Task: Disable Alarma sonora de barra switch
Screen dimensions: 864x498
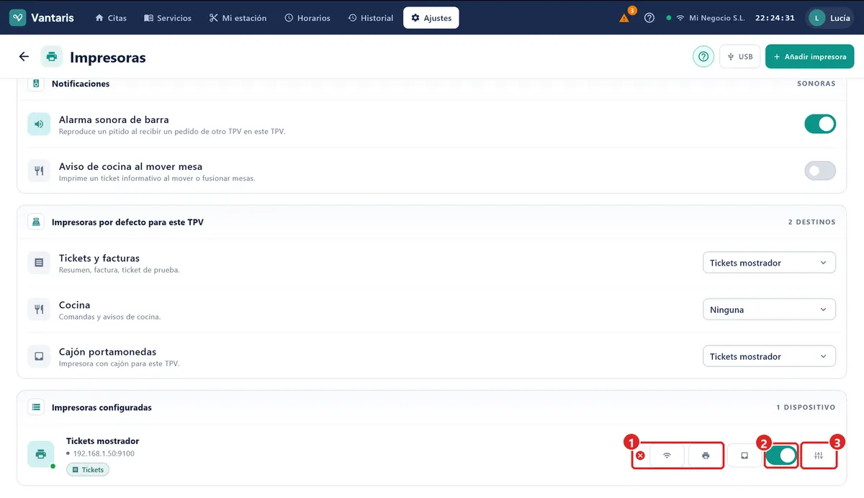Action: pos(820,124)
